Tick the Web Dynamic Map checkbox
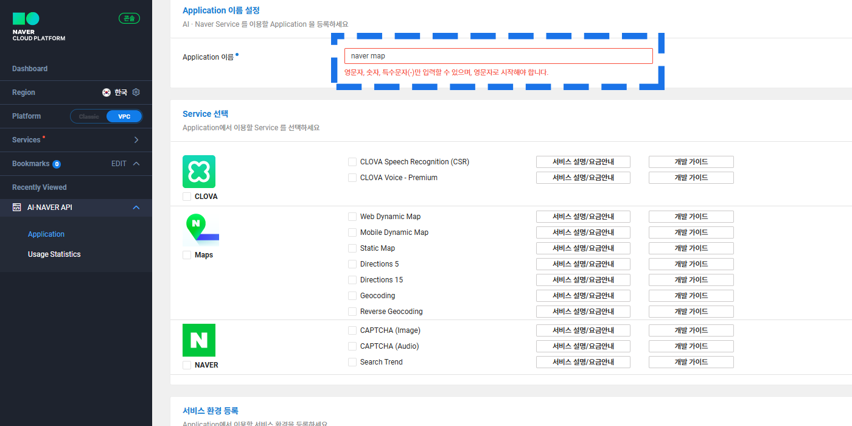This screenshot has width=852, height=426. click(x=352, y=217)
